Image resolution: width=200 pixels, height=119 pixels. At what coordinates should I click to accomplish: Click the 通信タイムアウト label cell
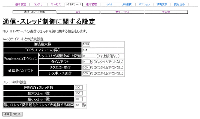pos(20,70)
